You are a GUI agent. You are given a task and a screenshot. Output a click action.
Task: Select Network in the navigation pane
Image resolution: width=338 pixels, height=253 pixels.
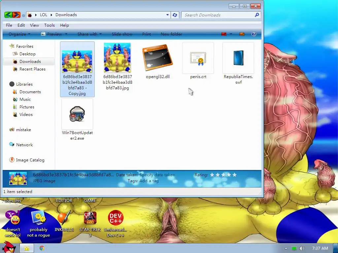click(24, 145)
